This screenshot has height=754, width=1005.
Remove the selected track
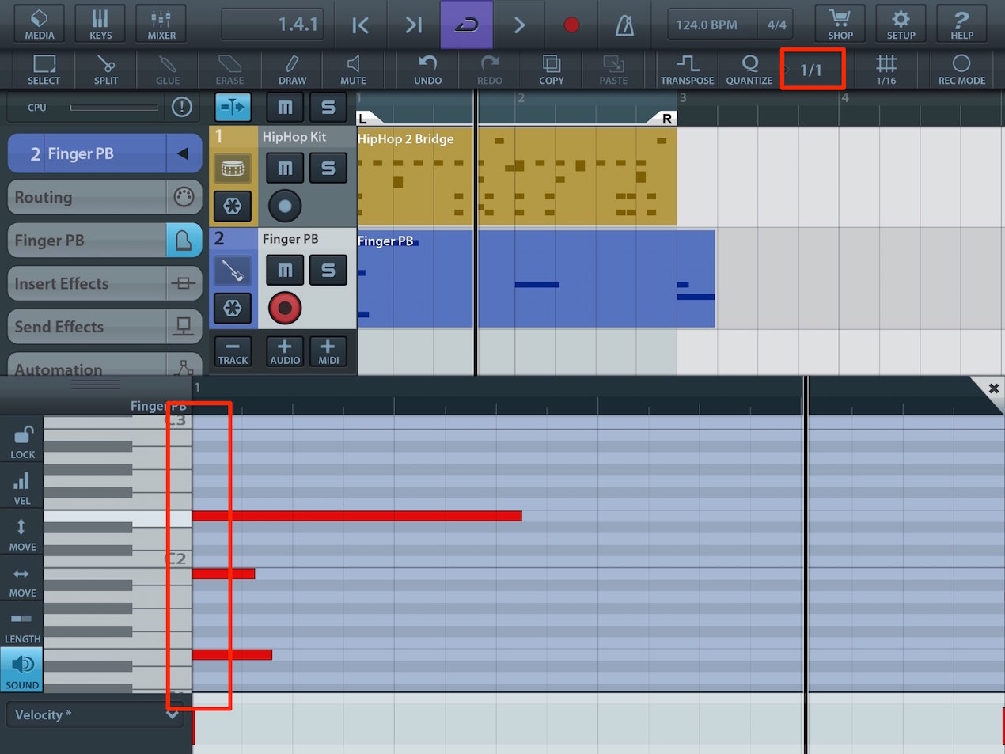233,351
